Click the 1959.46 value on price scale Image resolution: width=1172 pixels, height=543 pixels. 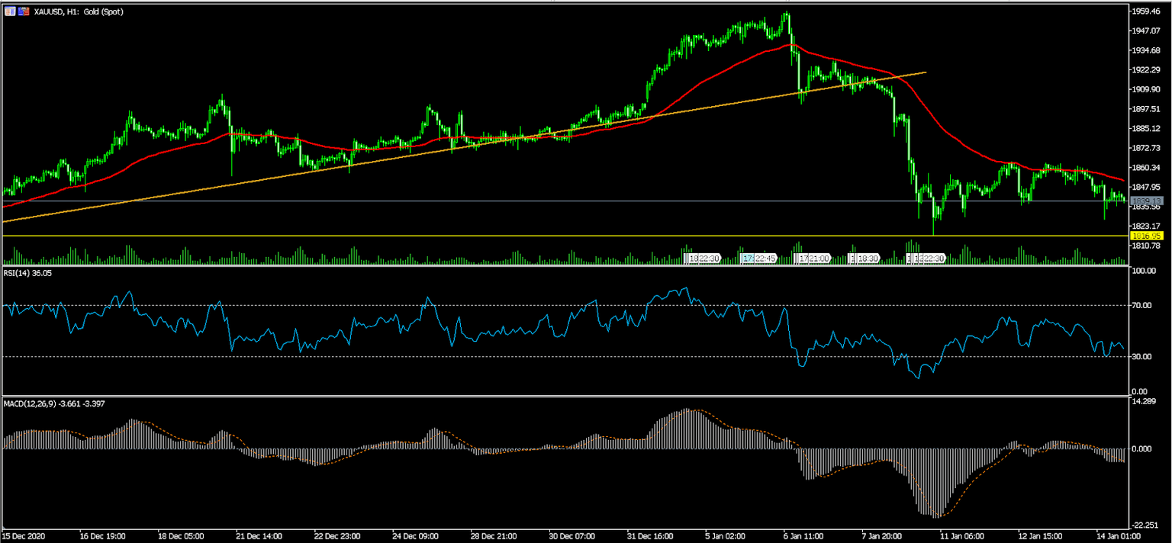[1146, 11]
